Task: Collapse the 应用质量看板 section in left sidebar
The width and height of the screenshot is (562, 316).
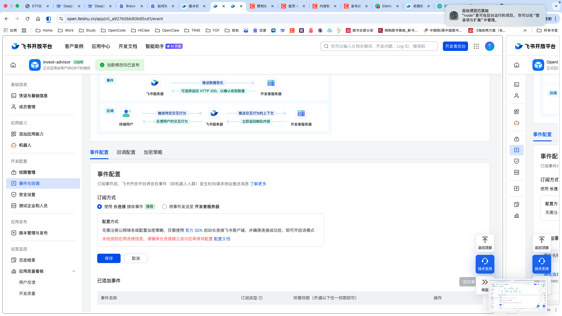Action: click(74, 271)
